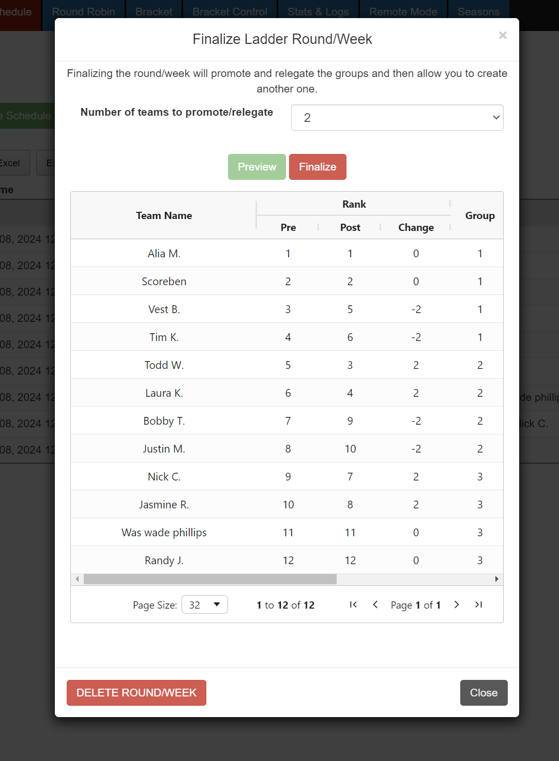Close the Finalize Ladder dialog with X
Image resolution: width=559 pixels, height=761 pixels.
pos(503,35)
